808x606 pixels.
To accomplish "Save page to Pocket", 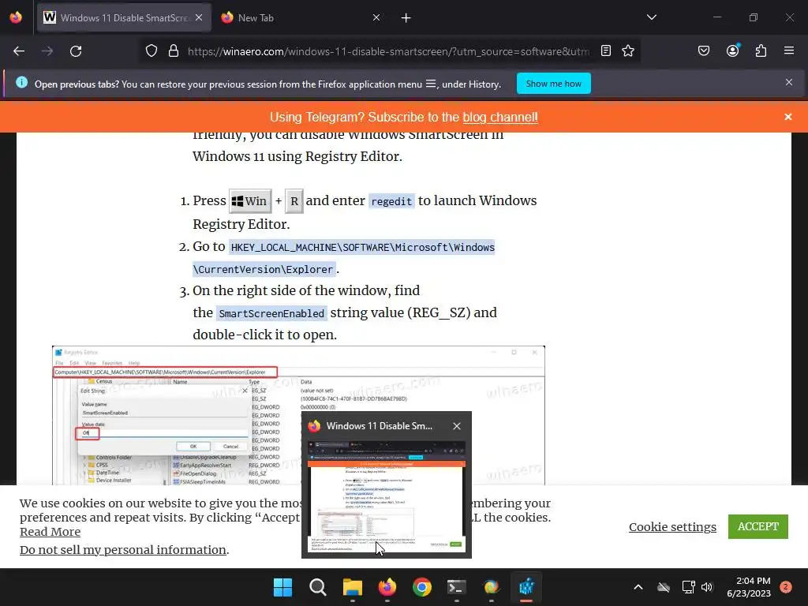I will click(x=704, y=51).
